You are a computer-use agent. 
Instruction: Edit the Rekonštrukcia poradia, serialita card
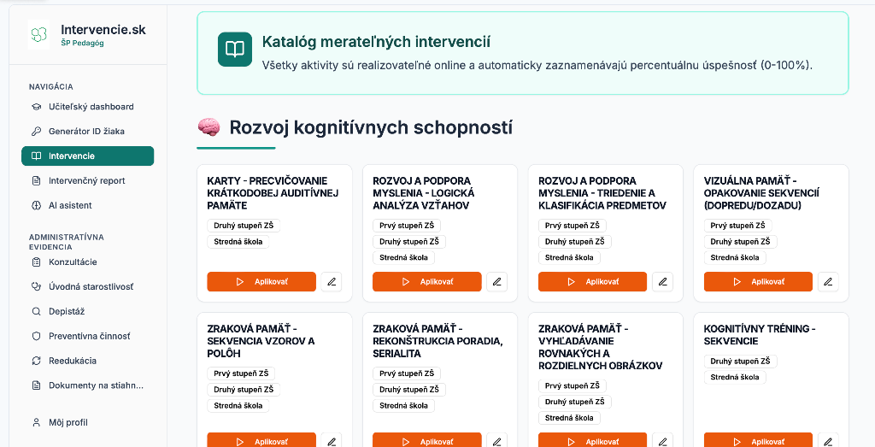click(x=496, y=441)
